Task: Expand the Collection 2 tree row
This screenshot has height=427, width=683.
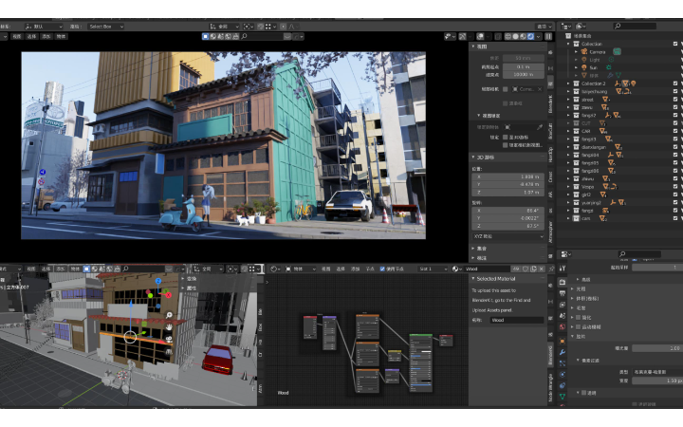Action: (x=568, y=84)
